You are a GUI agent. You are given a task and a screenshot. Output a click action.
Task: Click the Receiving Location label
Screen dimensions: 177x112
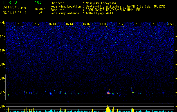point(66,6)
